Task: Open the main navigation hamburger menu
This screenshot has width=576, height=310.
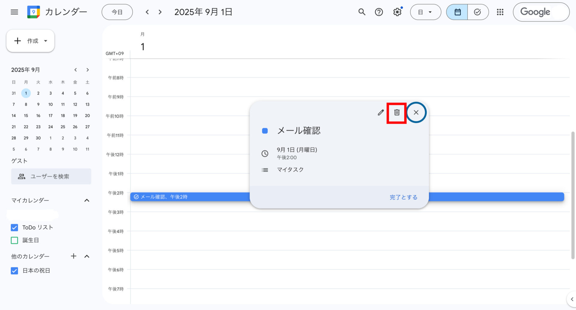Action: [14, 12]
